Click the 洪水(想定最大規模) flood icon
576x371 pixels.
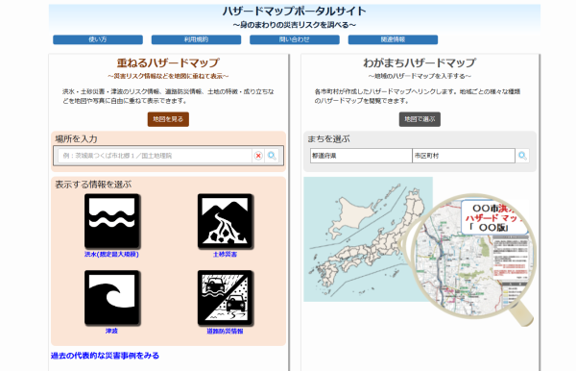coord(112,221)
